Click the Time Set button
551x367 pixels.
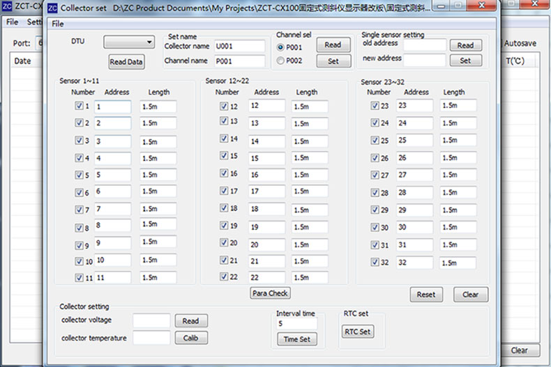pyautogui.click(x=297, y=339)
